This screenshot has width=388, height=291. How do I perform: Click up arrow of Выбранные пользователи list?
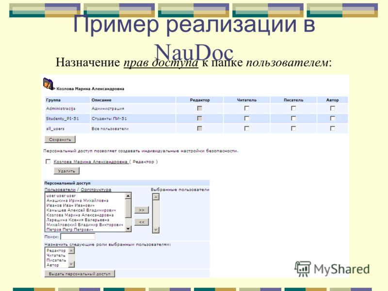[156, 197]
